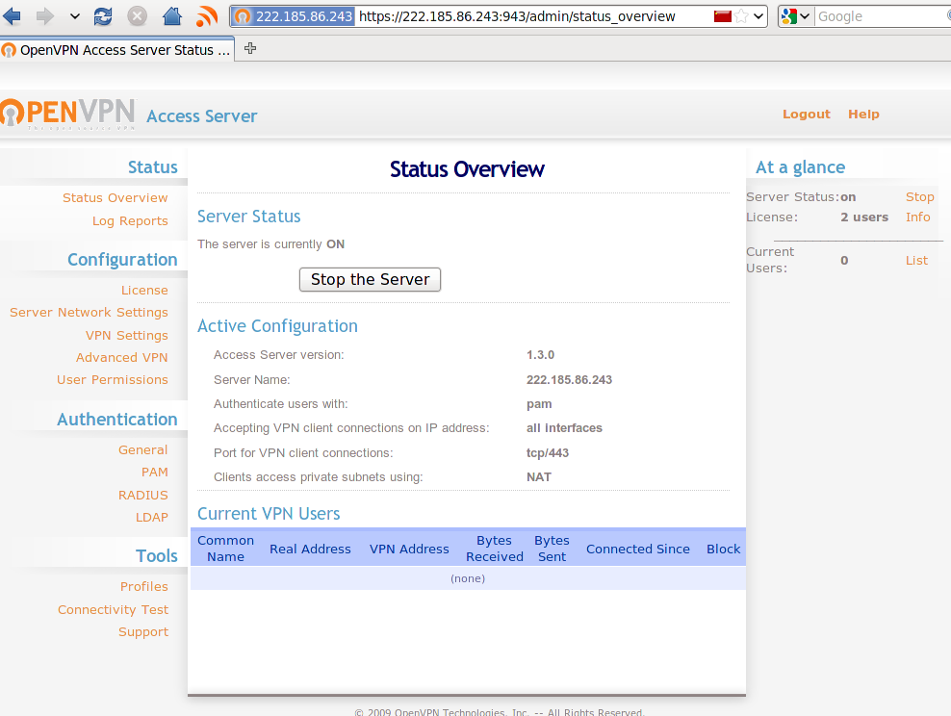The width and height of the screenshot is (951, 716).
Task: Open Support under Tools
Action: coord(143,631)
